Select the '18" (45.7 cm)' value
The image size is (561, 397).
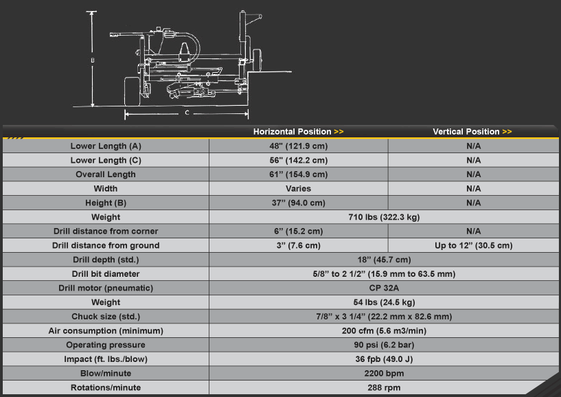[x=384, y=260]
